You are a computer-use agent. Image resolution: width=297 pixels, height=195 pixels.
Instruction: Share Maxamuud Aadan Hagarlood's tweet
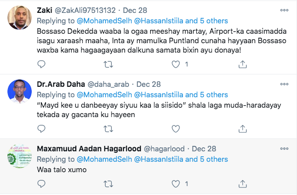pyautogui.click(x=242, y=184)
